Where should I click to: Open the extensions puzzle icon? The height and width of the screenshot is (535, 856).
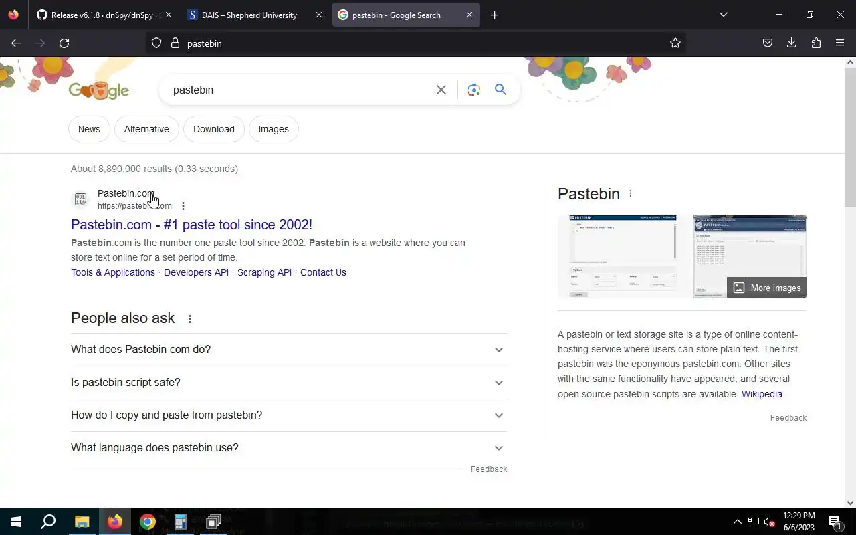click(816, 43)
